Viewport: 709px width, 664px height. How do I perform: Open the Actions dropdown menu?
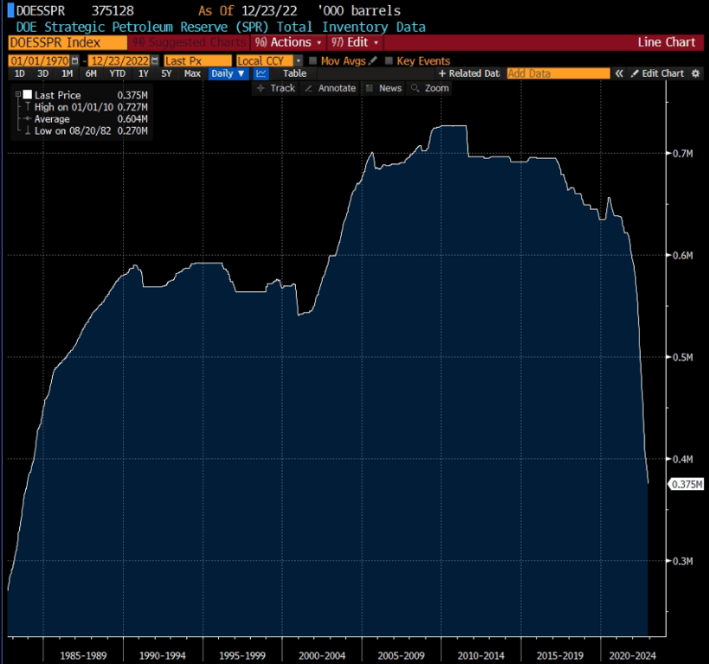pyautogui.click(x=288, y=42)
